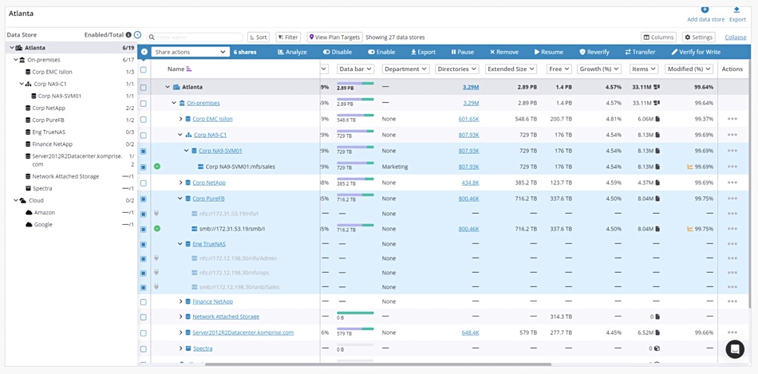The height and width of the screenshot is (374, 758).
Task: Click Reverify on the blue action bar
Action: point(594,52)
